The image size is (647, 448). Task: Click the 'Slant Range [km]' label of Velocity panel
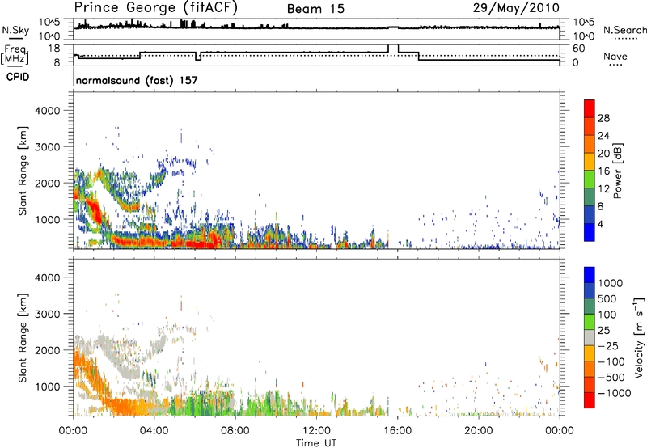click(23, 338)
